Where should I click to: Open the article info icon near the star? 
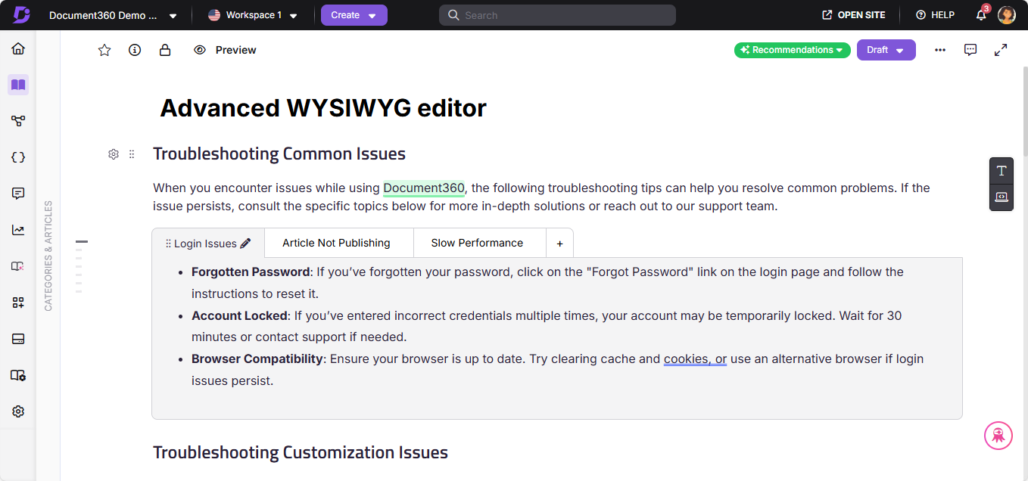point(135,50)
